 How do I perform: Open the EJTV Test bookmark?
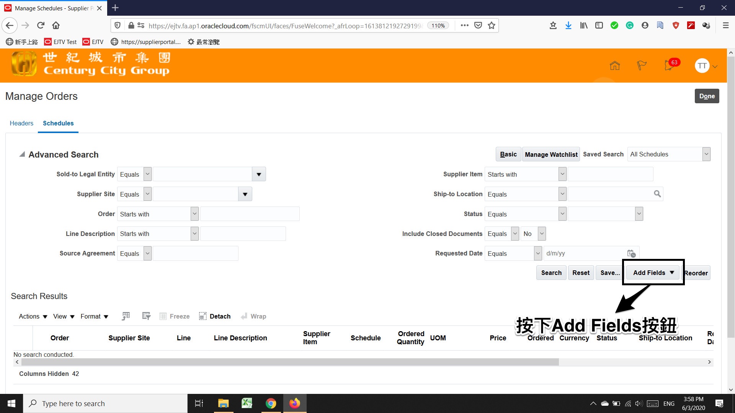(60, 42)
